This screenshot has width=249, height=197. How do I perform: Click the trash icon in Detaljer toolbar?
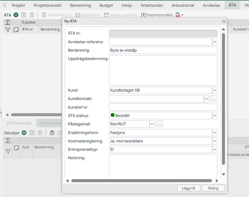(40, 133)
